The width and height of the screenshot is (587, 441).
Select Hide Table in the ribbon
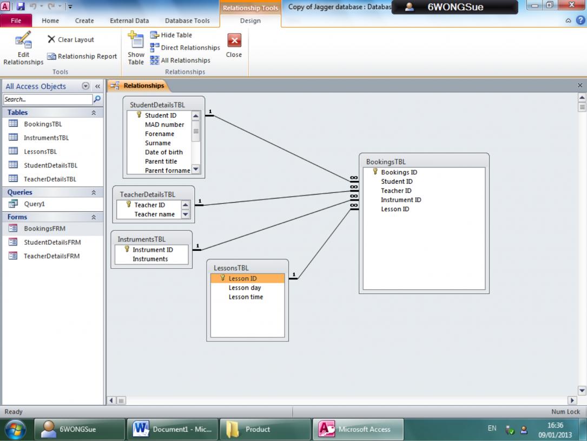click(171, 35)
